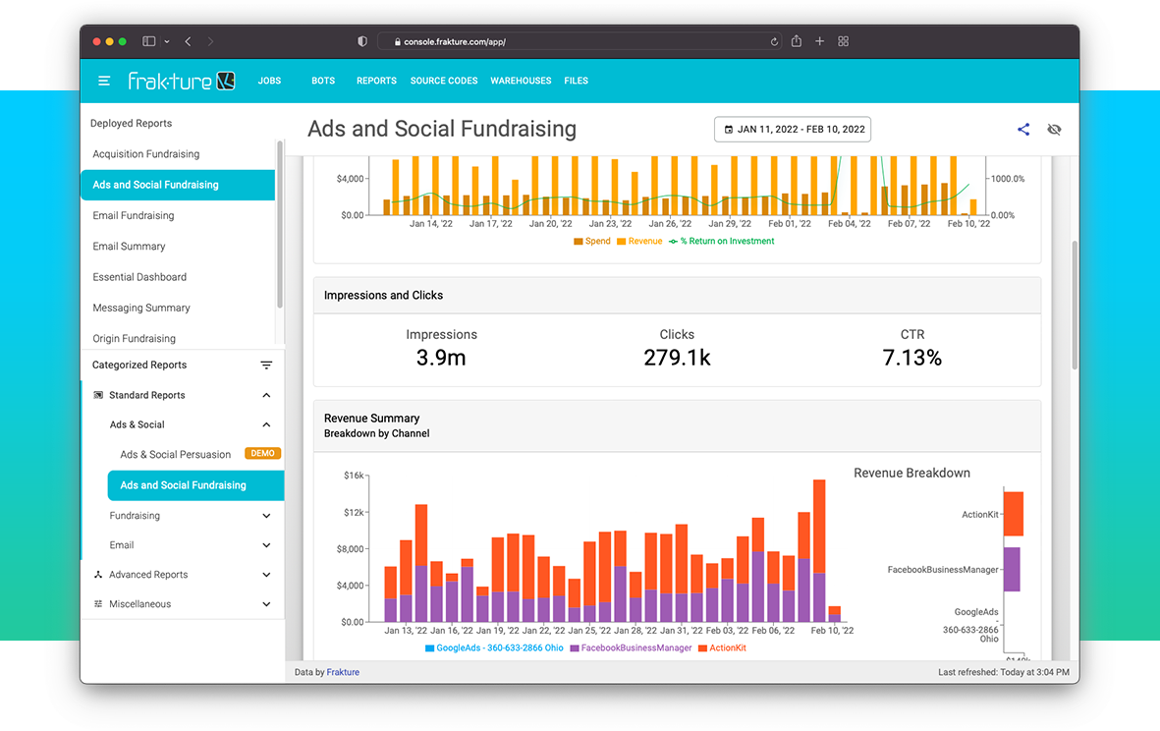Screen dimensions: 1160x731
Task: Expand the Miscellaneous section
Action: (x=266, y=603)
